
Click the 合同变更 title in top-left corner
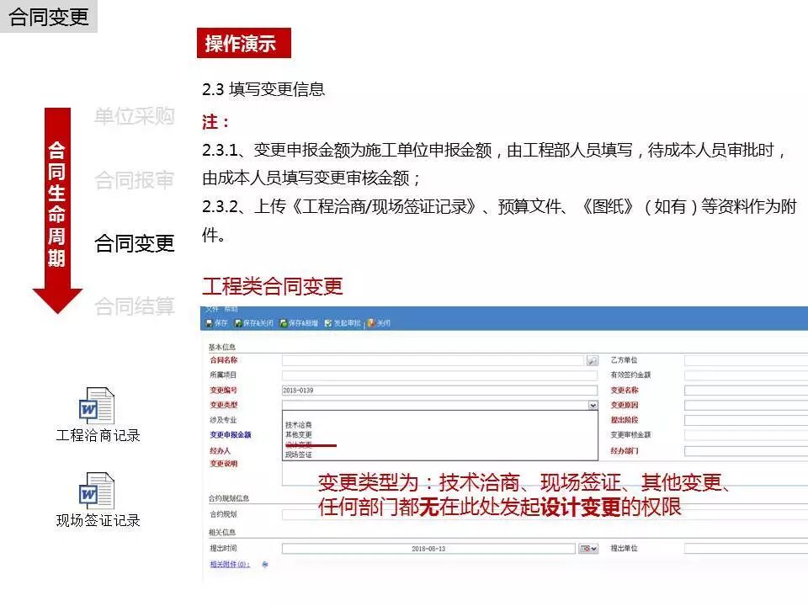[x=49, y=17]
